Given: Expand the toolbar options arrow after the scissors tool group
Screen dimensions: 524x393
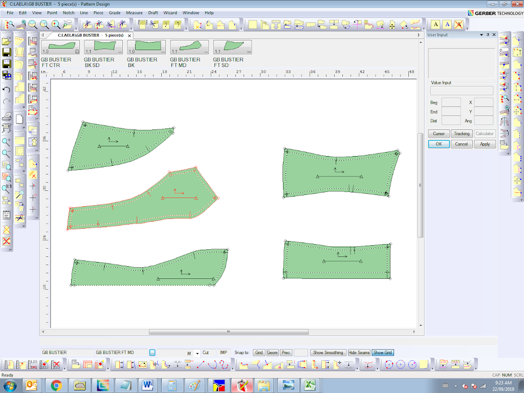Looking at the screenshot, I should coord(131,29).
